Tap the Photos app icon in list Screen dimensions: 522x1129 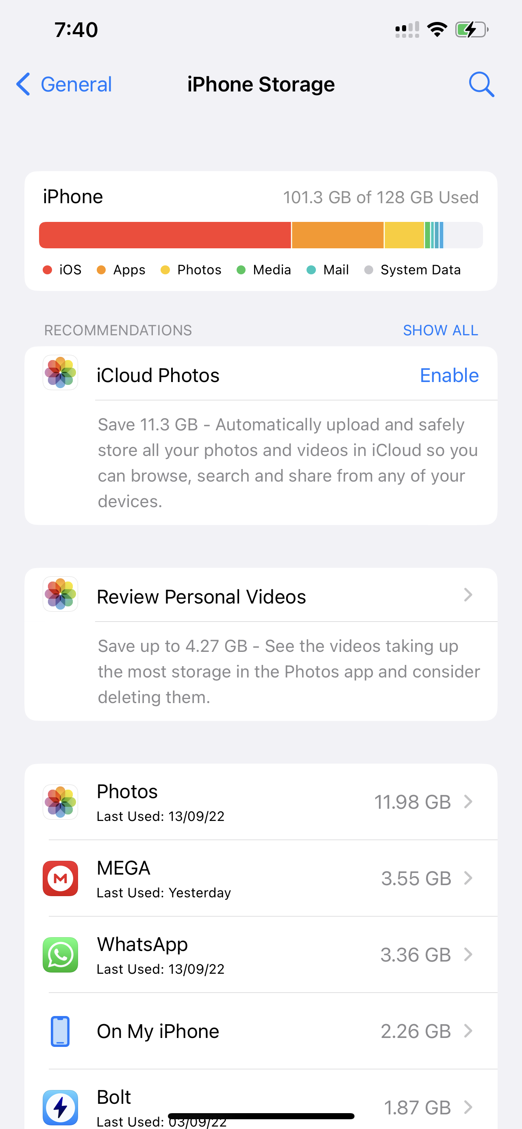click(61, 802)
